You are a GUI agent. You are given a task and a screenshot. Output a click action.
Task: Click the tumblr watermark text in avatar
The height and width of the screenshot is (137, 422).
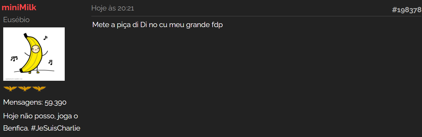[x=14, y=79]
